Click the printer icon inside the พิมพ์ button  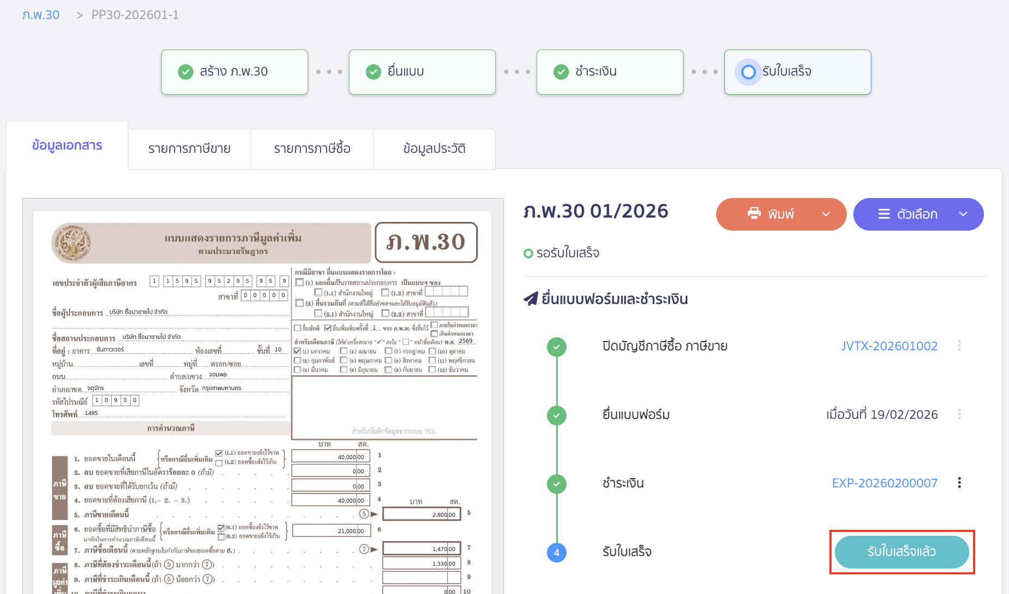click(x=755, y=214)
